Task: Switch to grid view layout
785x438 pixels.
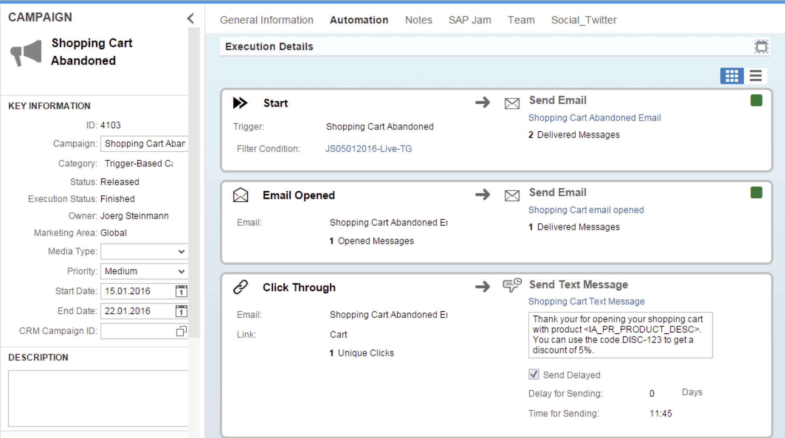Action: click(732, 75)
